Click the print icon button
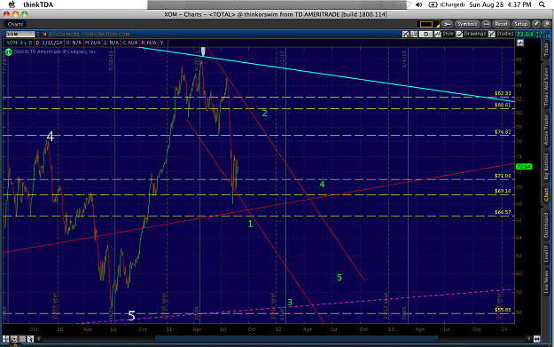Screen dimensions: 554x347 [x=486, y=24]
